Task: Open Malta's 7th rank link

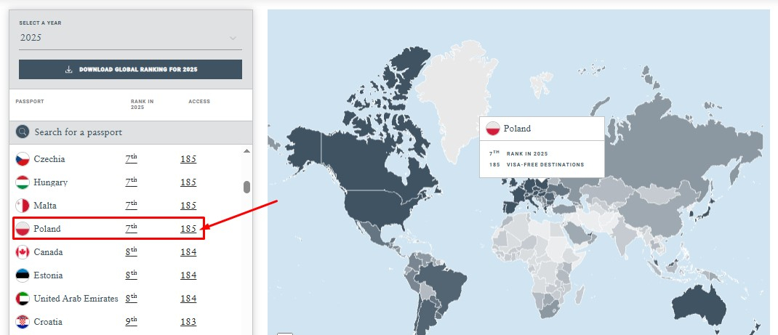Action: 131,205
